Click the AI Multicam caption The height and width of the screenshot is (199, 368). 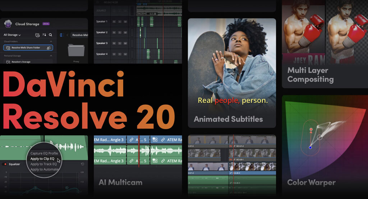click(x=120, y=182)
